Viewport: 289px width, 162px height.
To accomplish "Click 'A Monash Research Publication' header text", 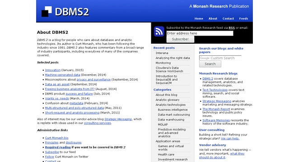I will (219, 6).
